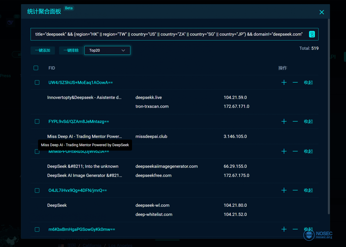The height and width of the screenshot is (247, 346).
Task: Exclude FID O4JL7iHvx9Qg+4DFN/jmrQ== with minus icon
Action: coord(295,190)
